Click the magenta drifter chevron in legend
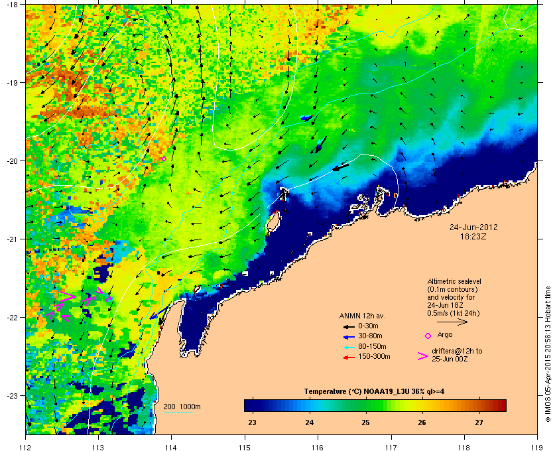This screenshot has height=451, width=557. click(x=423, y=356)
